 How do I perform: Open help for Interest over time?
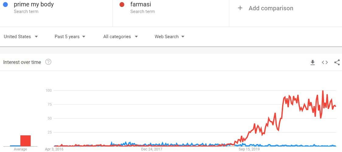tap(48, 62)
